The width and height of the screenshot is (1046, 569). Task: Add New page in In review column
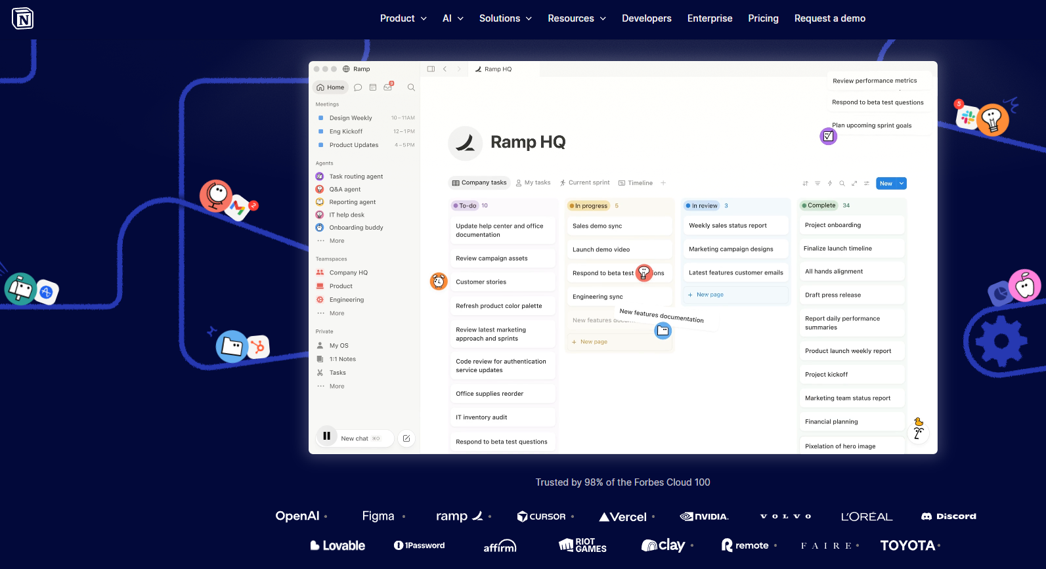point(736,295)
